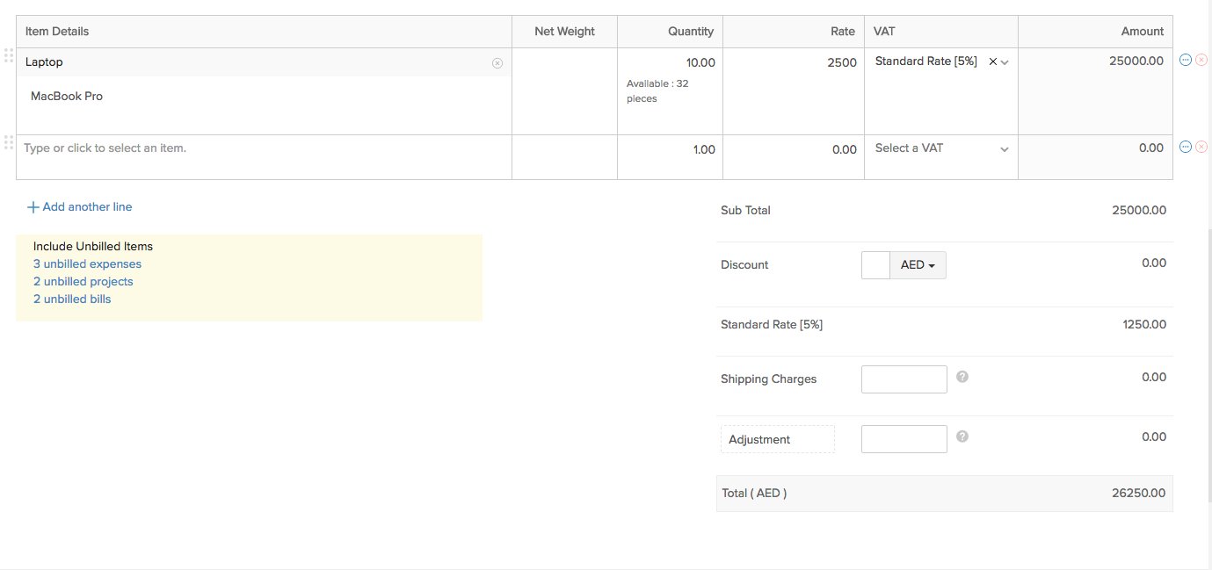1212x570 pixels.
Task: Open the AED currency dropdown next to Discount
Action: click(918, 264)
